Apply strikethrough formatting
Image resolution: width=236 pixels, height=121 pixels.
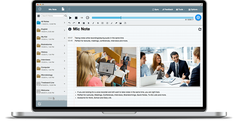(x=98, y=23)
